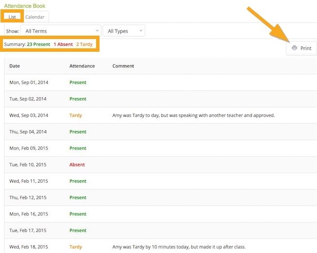317x253 pixels.
Task: Click Present status for Feb 17, 2015
Action: pos(78,231)
